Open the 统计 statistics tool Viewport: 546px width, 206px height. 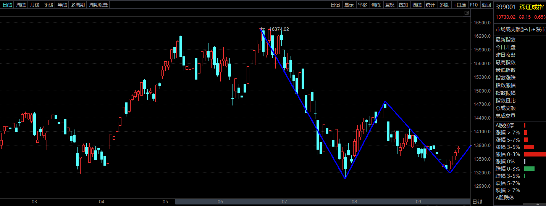pos(430,5)
